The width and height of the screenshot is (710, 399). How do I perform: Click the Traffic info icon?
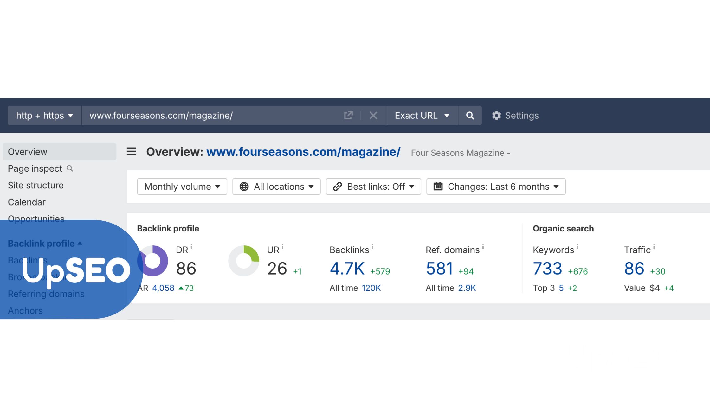pos(654,247)
